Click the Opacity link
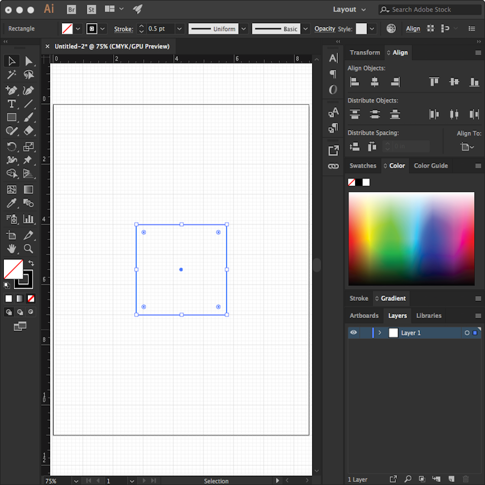Screen dimensions: 485x485 (324, 29)
